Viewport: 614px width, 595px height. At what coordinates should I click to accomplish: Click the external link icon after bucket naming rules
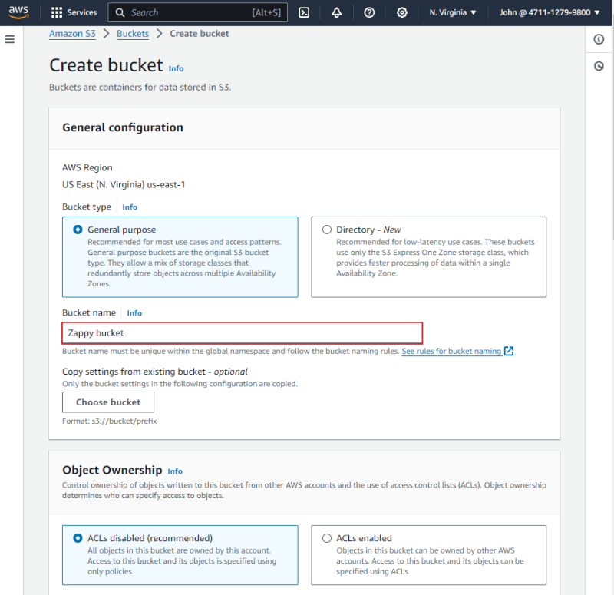tap(509, 351)
